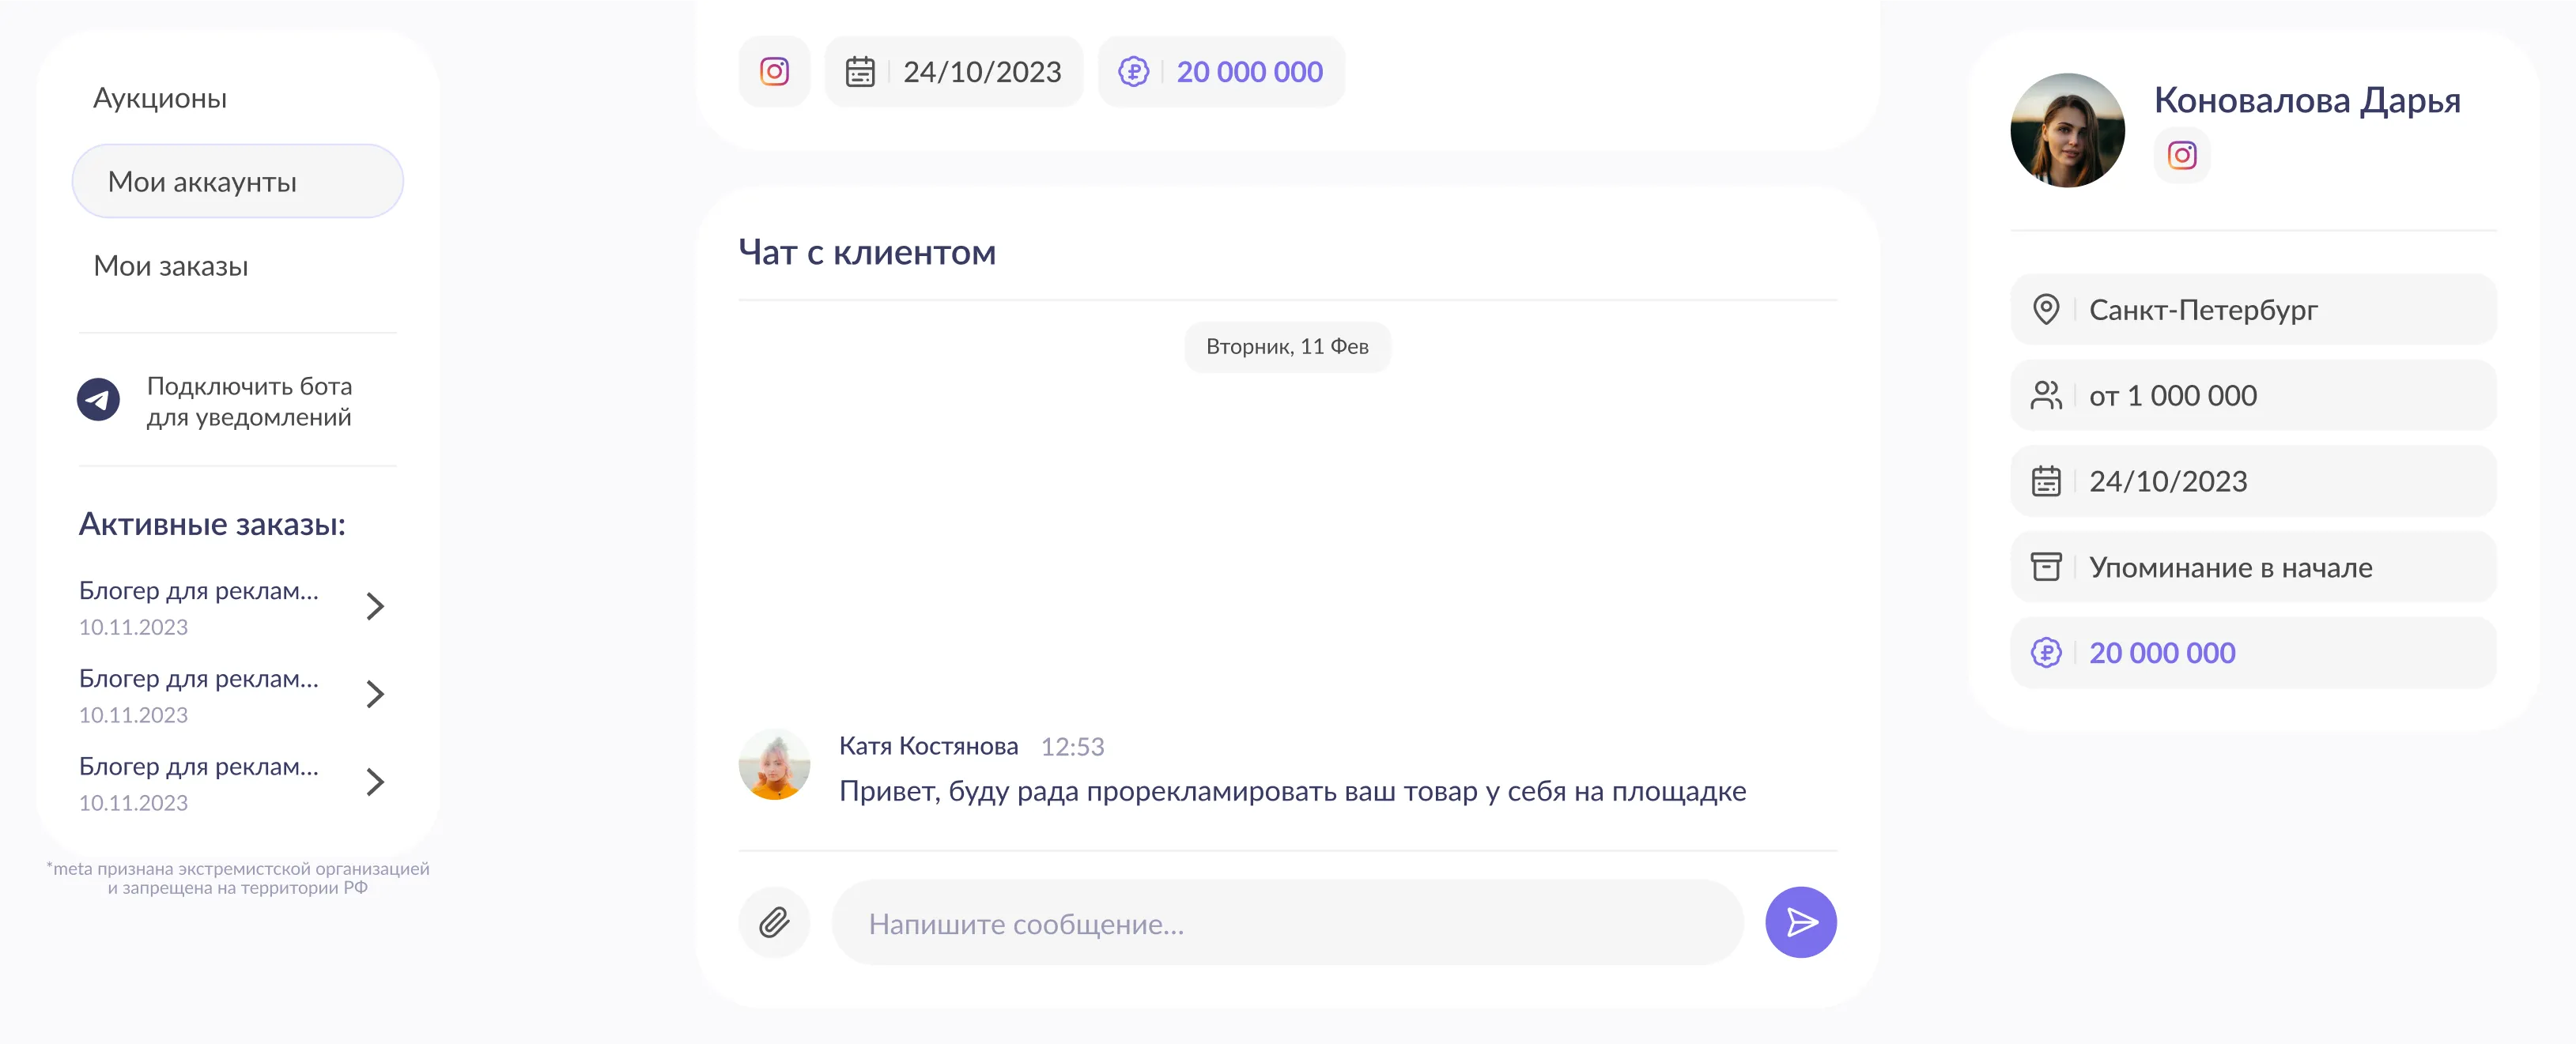Image resolution: width=2576 pixels, height=1044 pixels.
Task: Click the meta disclaimer footnote text
Action: click(238, 878)
